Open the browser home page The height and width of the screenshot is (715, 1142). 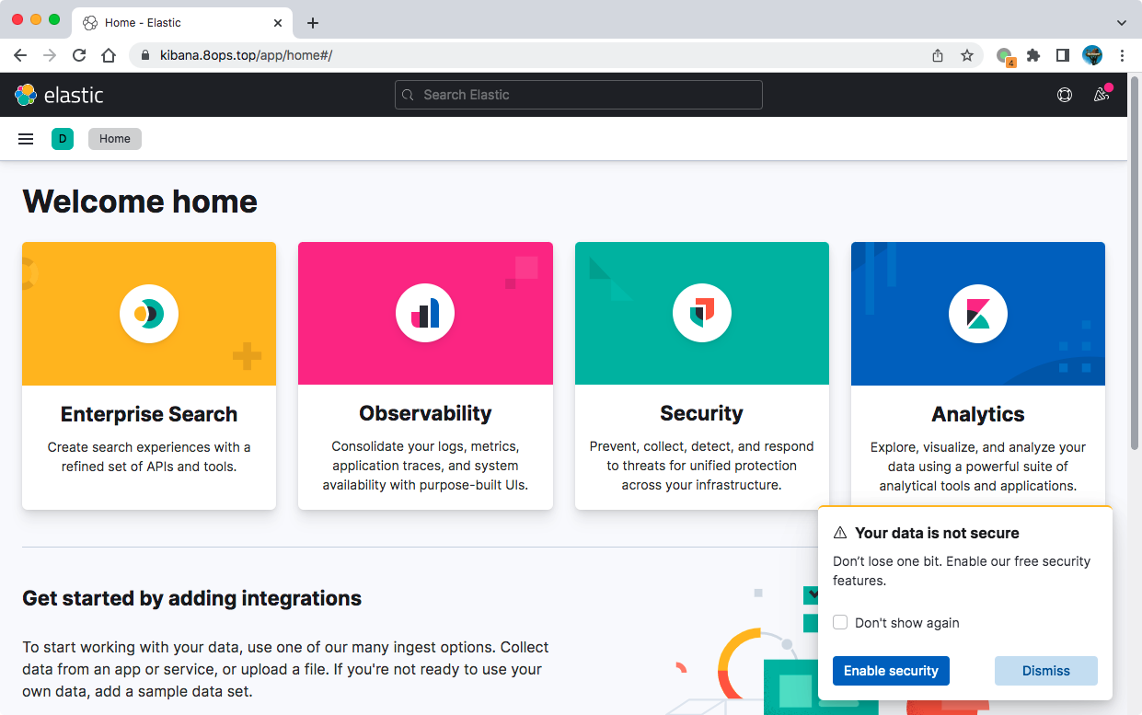pos(109,55)
